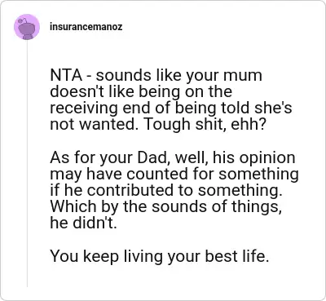The height and width of the screenshot is (301, 326).
Task: Click the "NTA" verdict text
Action: [66, 75]
